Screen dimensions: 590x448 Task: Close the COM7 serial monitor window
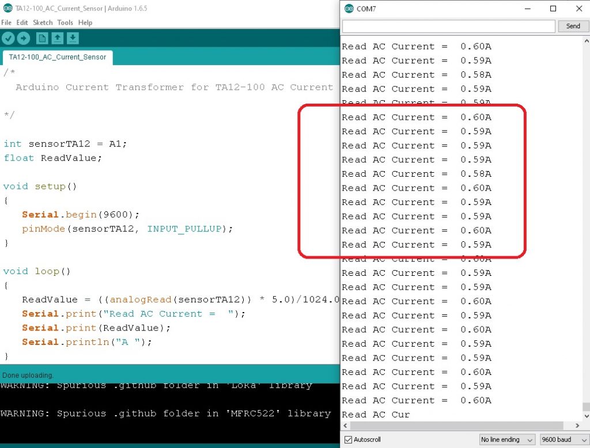578,9
